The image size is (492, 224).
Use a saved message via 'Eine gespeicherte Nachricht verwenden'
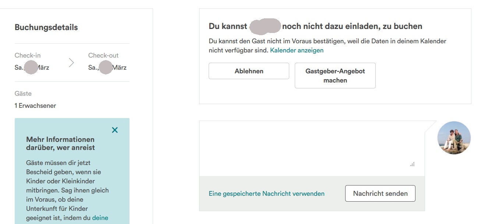click(266, 194)
